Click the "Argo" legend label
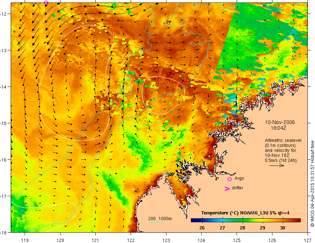Screen dimensions: 315x243 (x=239, y=178)
